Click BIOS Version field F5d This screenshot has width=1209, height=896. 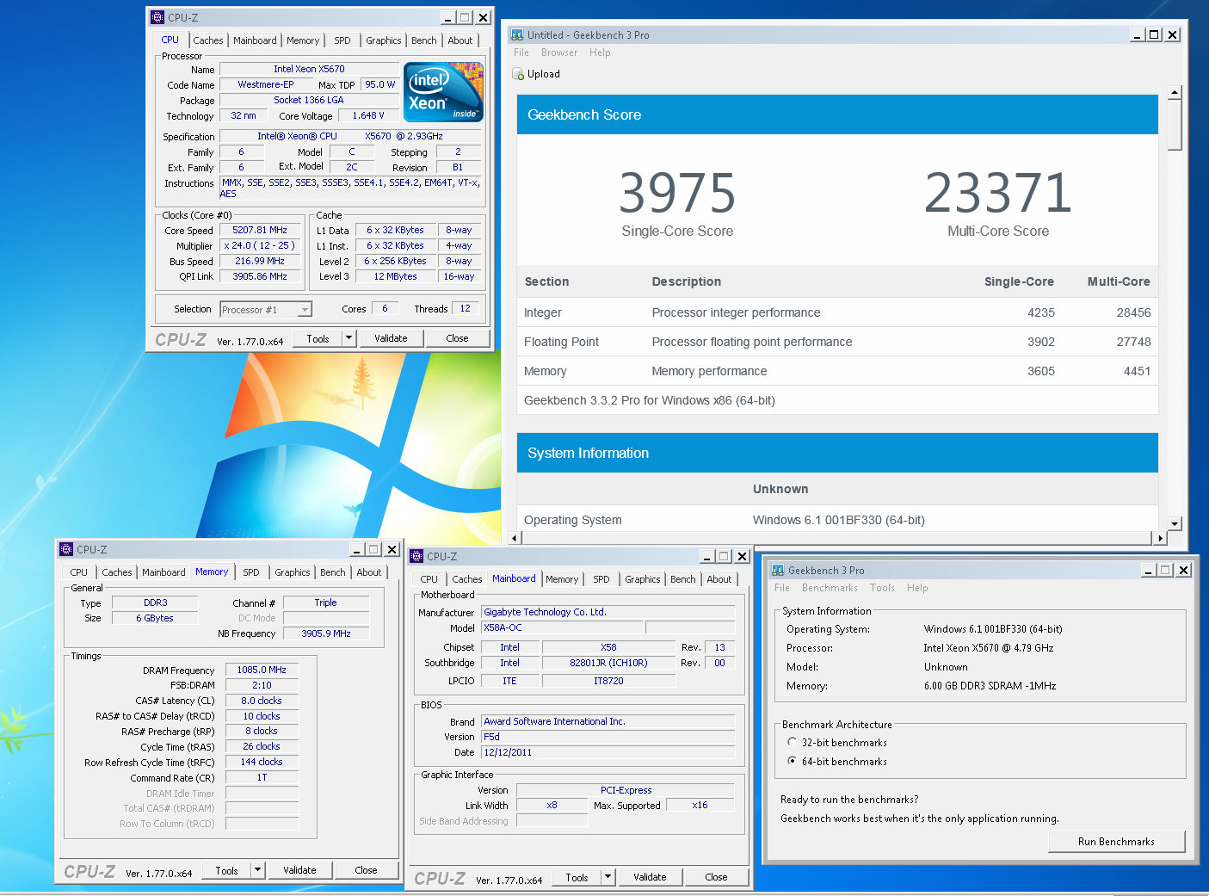[608, 737]
